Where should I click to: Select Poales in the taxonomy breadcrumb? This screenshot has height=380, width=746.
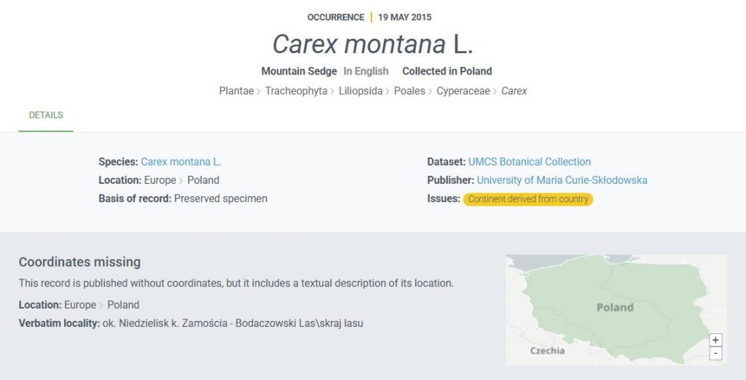pos(409,91)
